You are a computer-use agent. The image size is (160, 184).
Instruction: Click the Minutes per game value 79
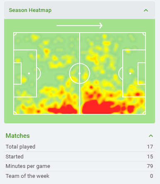(x=150, y=166)
